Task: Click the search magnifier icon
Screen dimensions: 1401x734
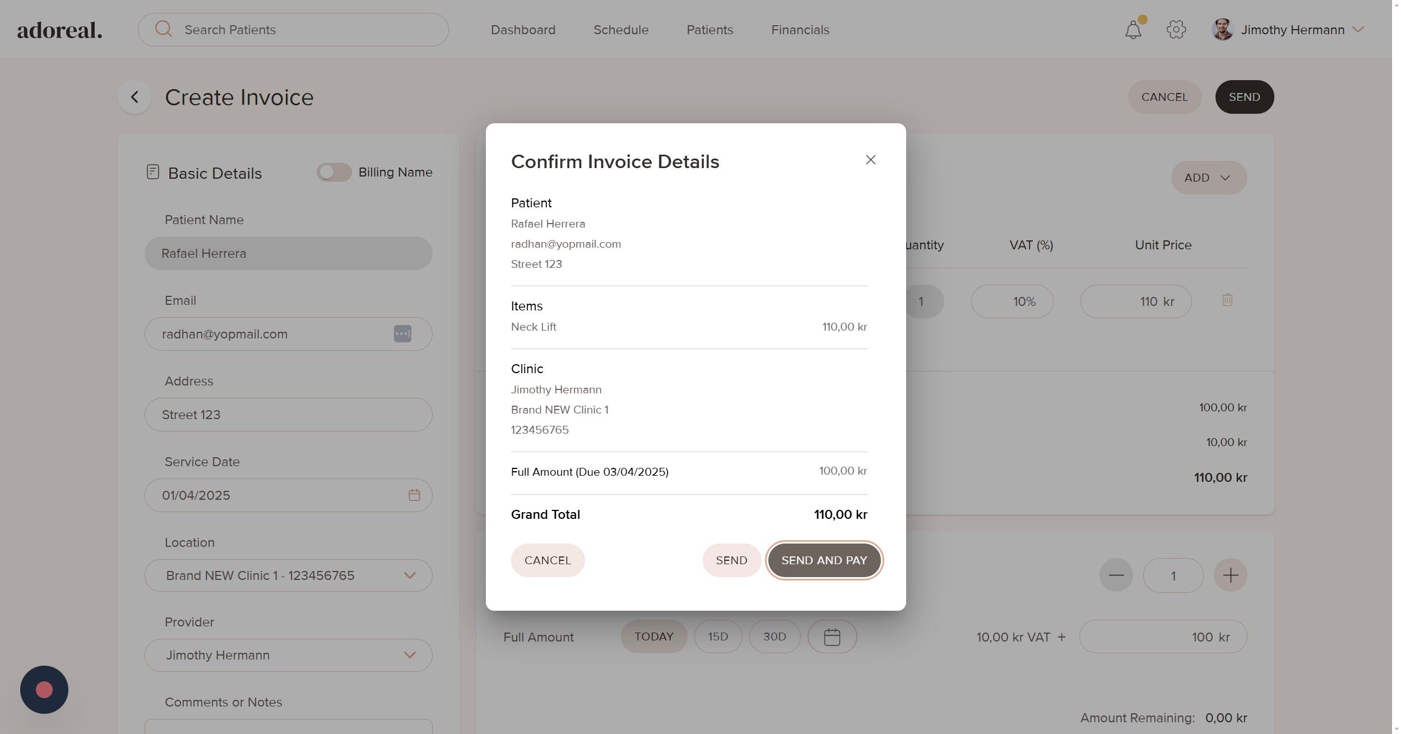Action: 164,29
